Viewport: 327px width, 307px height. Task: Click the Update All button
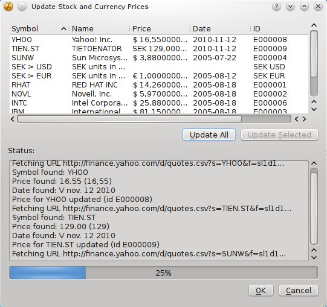point(209,135)
